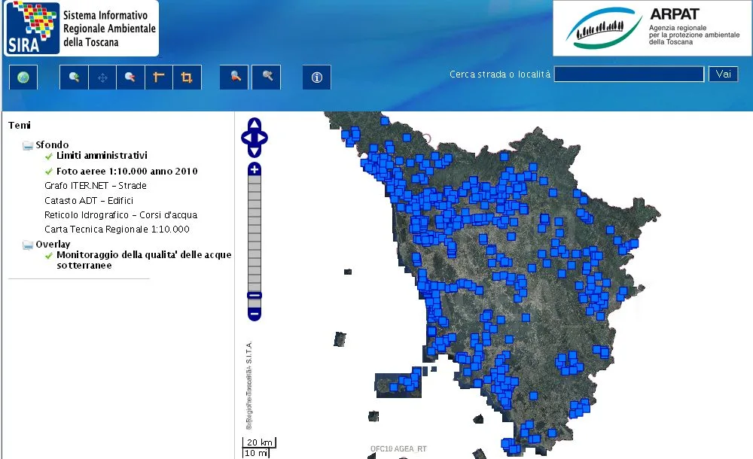Activate the measure distance ruler tool
Screen dimensions: 753x459
[x=159, y=78]
